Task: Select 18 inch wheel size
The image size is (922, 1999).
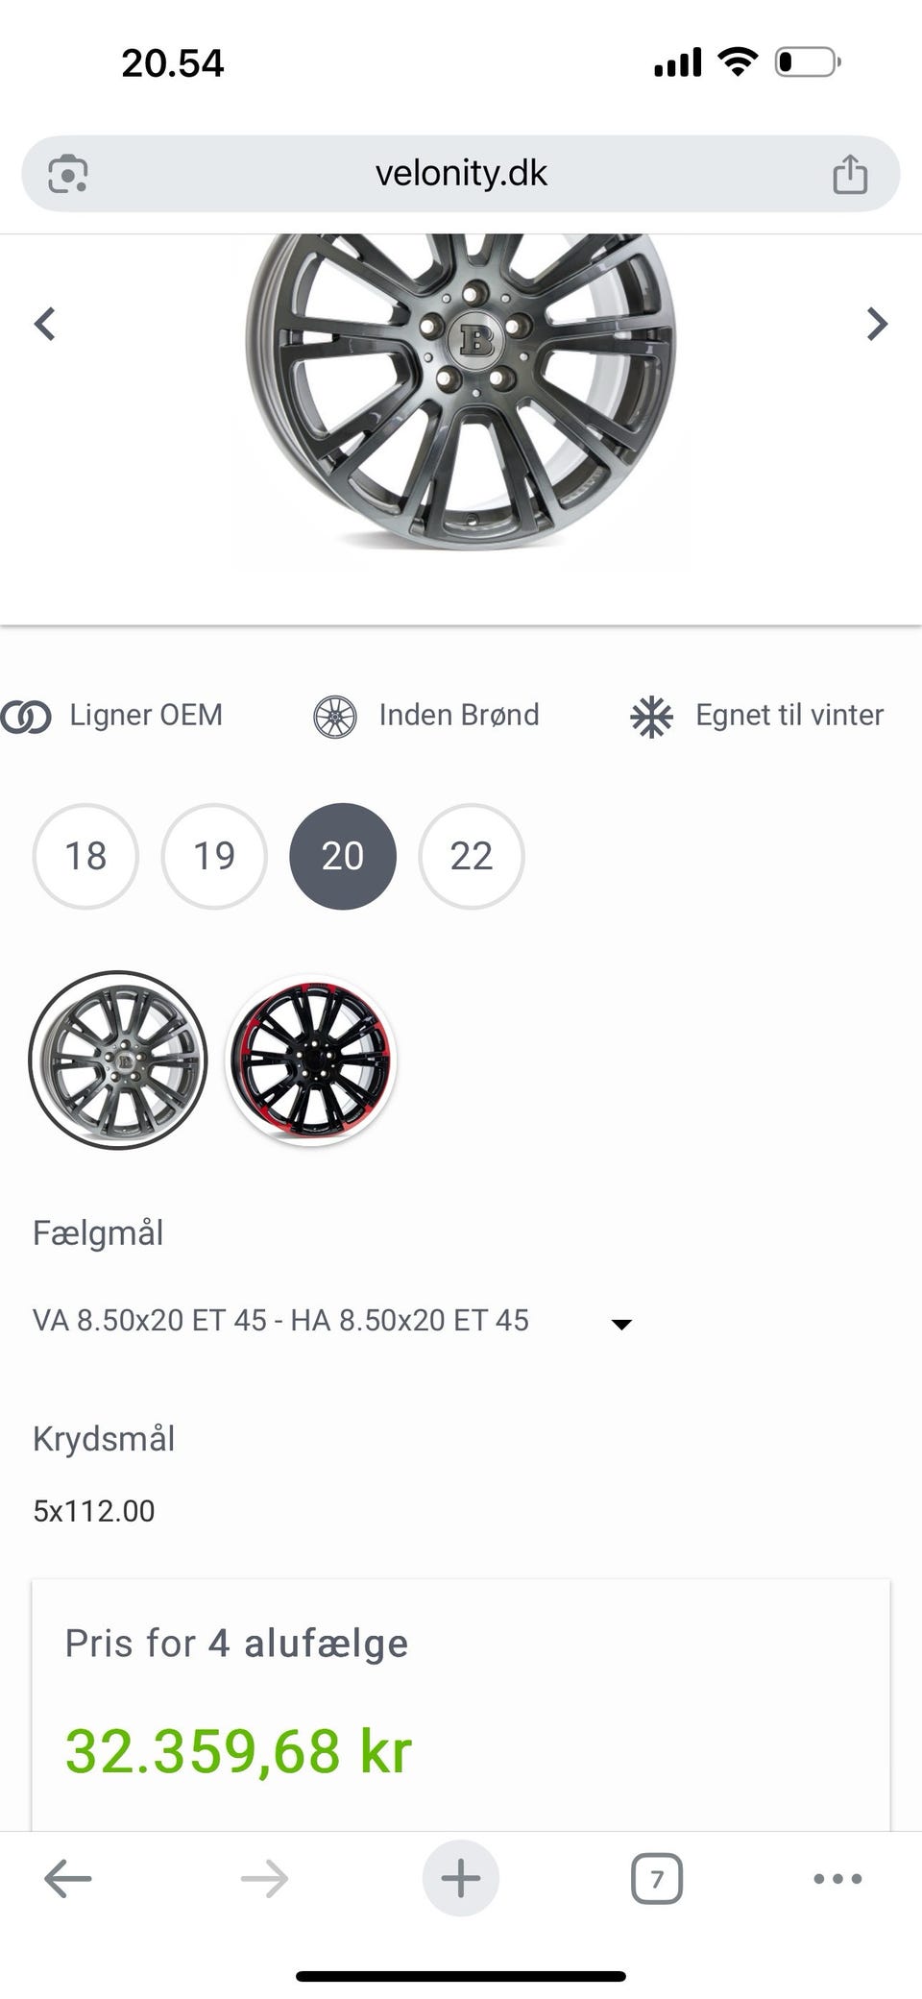Action: coord(85,856)
